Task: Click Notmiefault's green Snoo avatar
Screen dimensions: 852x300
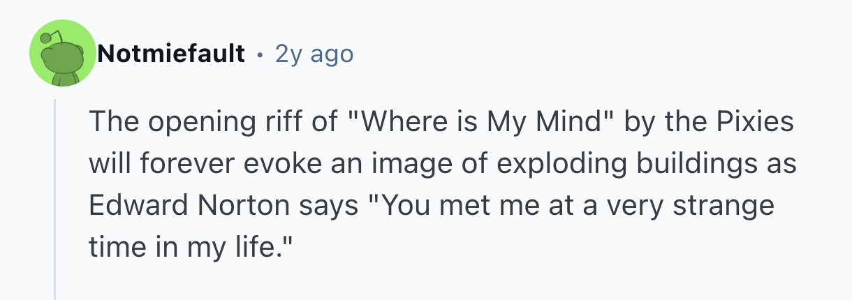Action: [61, 54]
